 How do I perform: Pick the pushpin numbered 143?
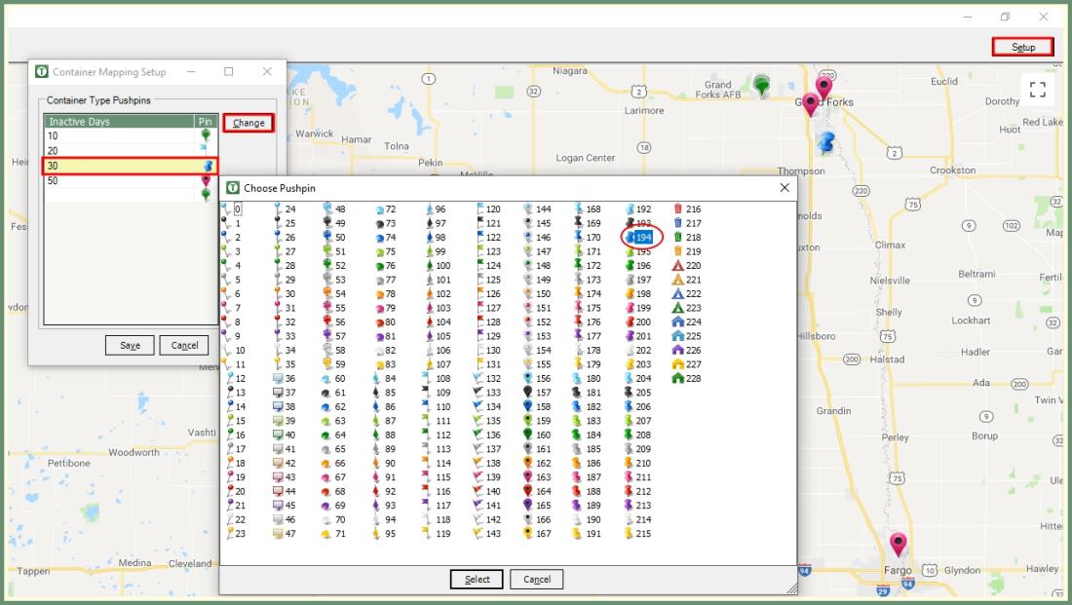tap(487, 533)
